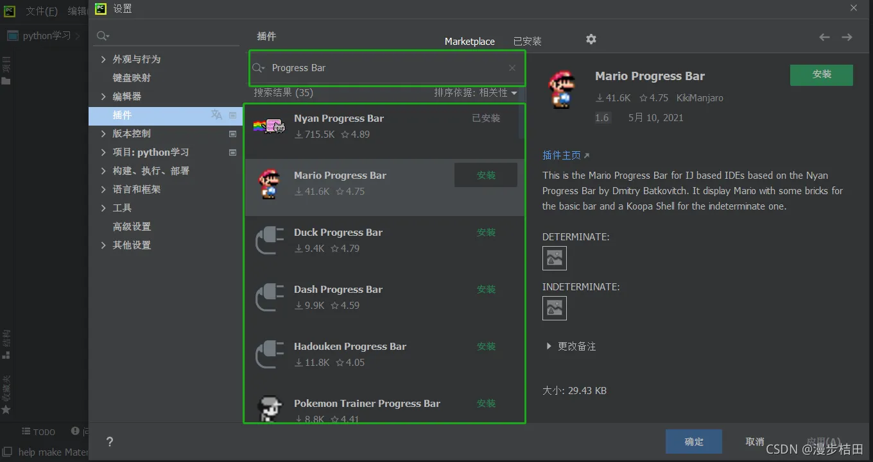Click KikiManjaro author name
Viewport: 873px width, 462px height.
pos(700,98)
